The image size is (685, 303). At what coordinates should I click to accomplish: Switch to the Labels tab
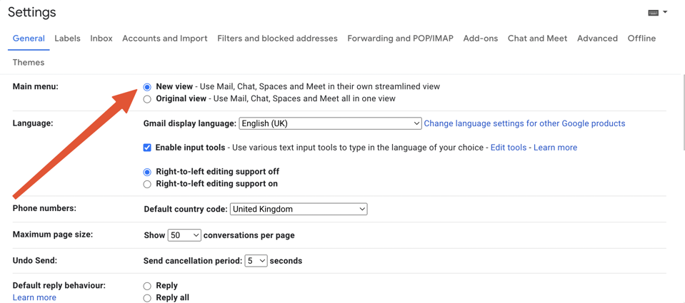tap(67, 38)
